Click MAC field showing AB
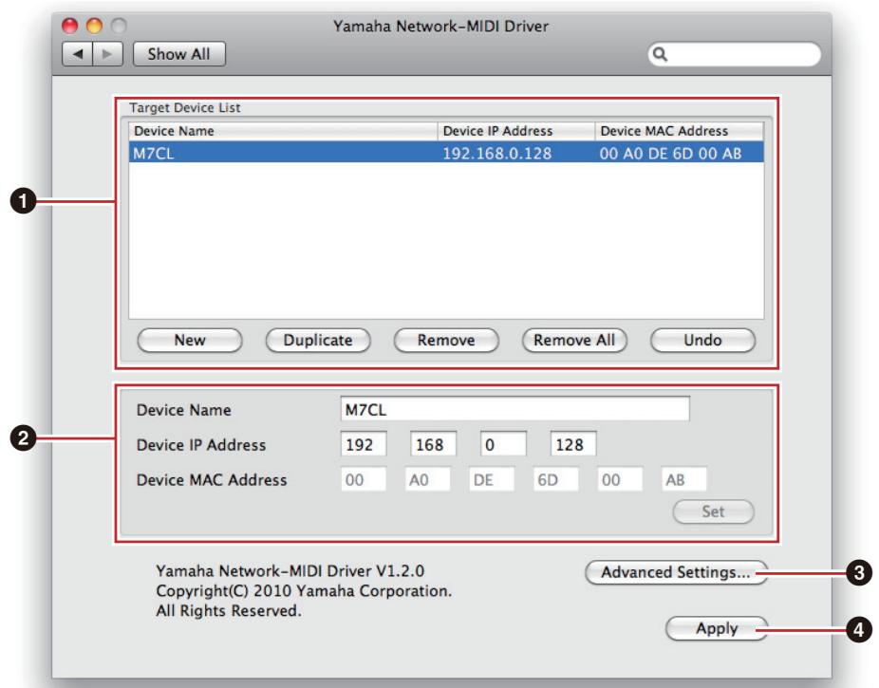The height and width of the screenshot is (688, 879). pos(683,479)
